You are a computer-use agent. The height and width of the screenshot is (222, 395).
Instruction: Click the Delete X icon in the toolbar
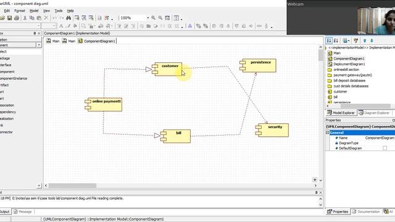(46, 18)
